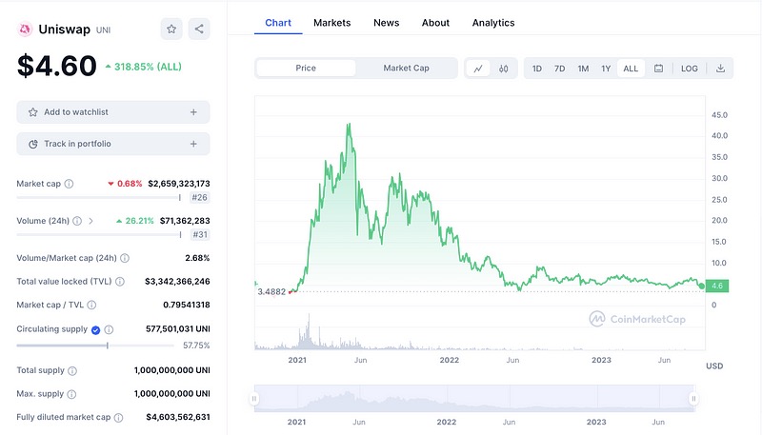Open the Analytics tab
Viewport: 762px width, 435px height.
tap(492, 22)
